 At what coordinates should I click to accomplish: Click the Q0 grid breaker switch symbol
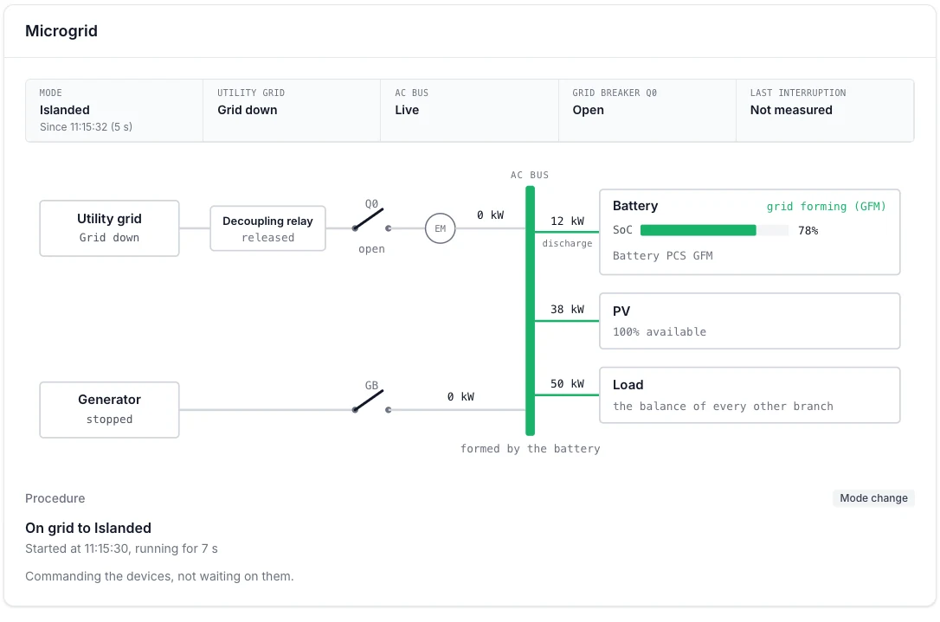pyautogui.click(x=371, y=221)
